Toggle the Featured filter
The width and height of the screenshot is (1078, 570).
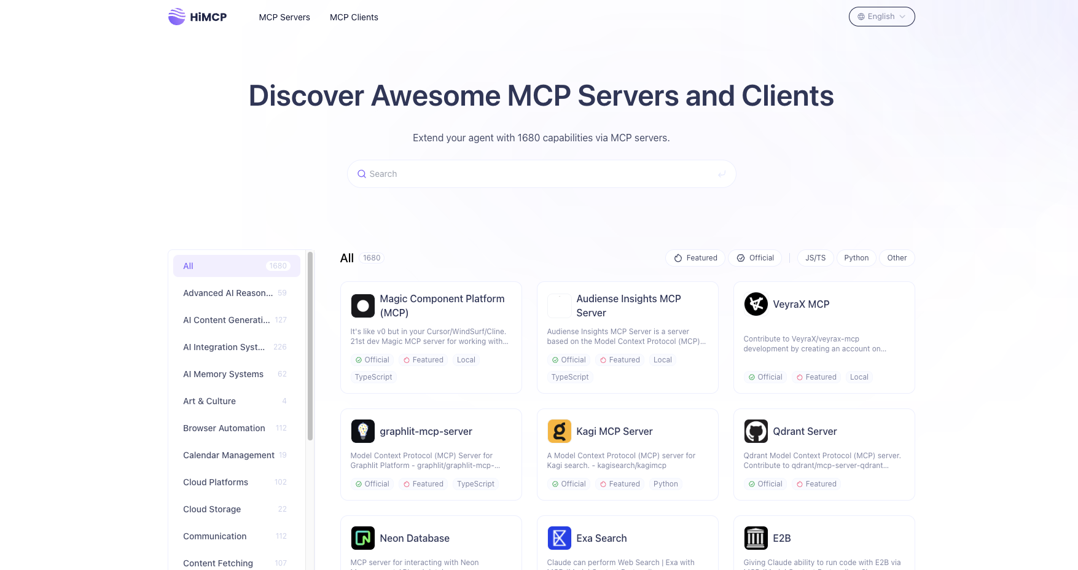(695, 258)
